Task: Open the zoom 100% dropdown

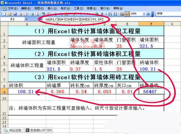Action: coord(144,14)
